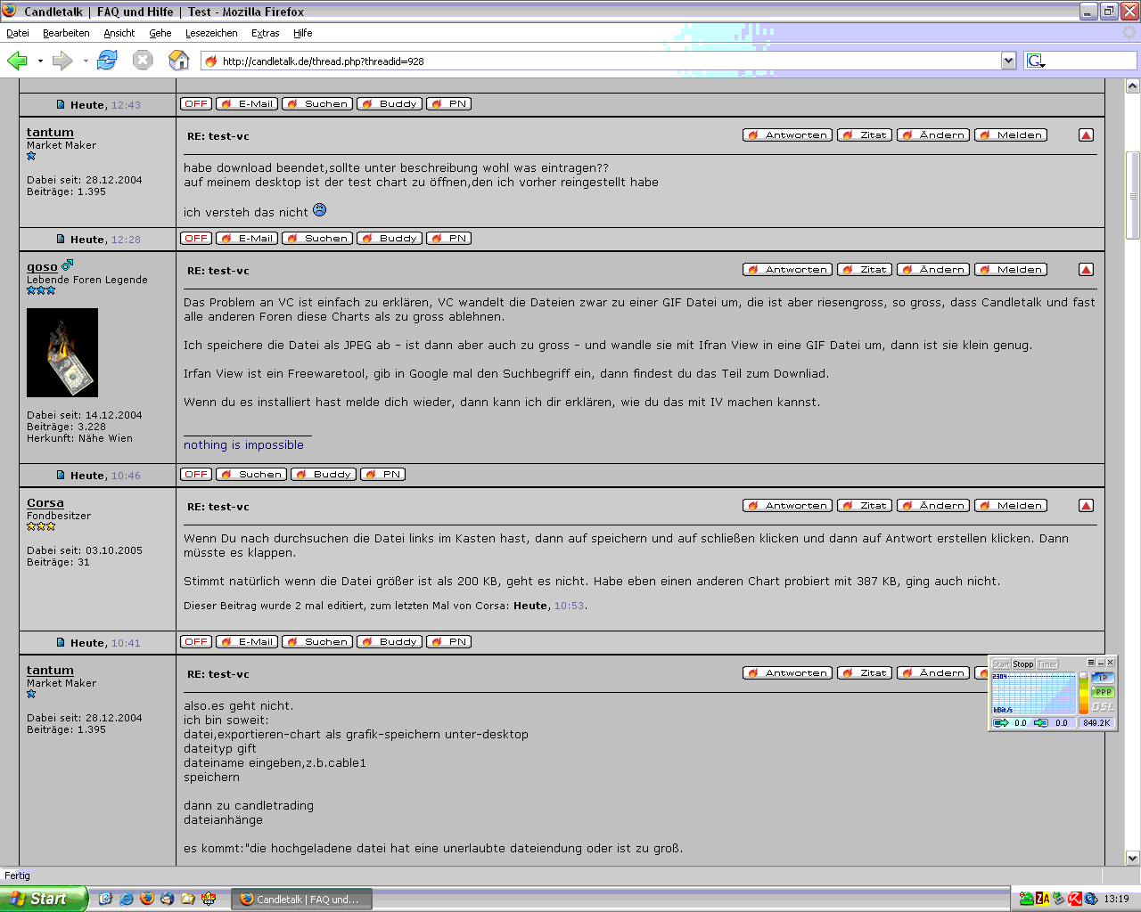Click the flame site icon in the address bar
This screenshot has width=1141, height=912.
[x=211, y=61]
